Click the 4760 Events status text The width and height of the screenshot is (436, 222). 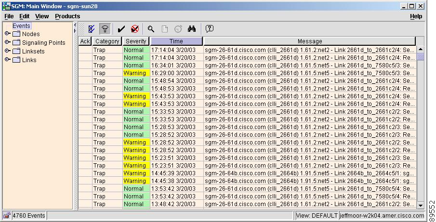tap(28, 216)
